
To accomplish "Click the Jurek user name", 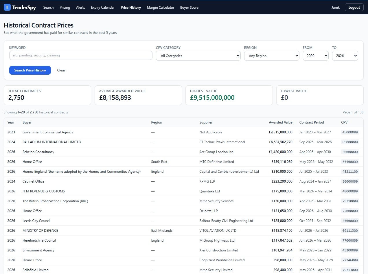I will [x=336, y=8].
